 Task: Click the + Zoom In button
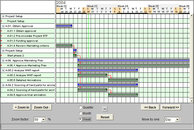(22, 107)
